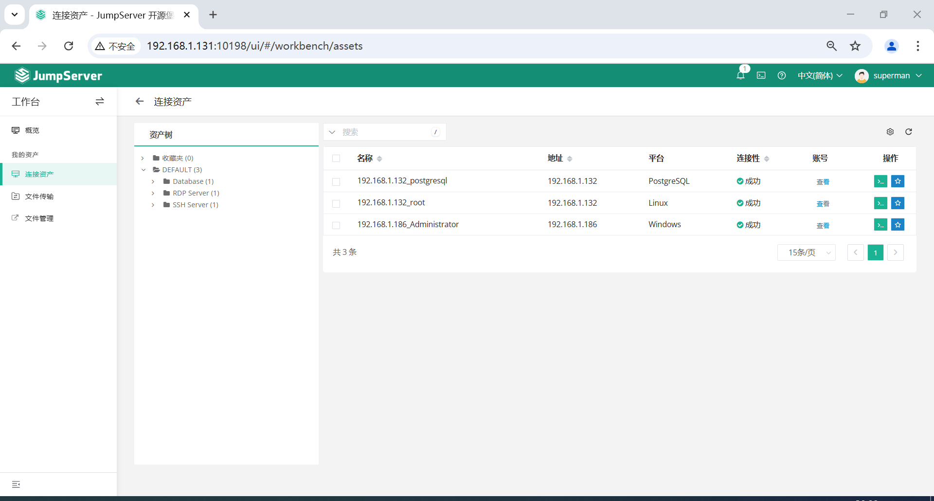The image size is (934, 501).
Task: Collapse the DEFAULT (3) tree node
Action: 144,170
